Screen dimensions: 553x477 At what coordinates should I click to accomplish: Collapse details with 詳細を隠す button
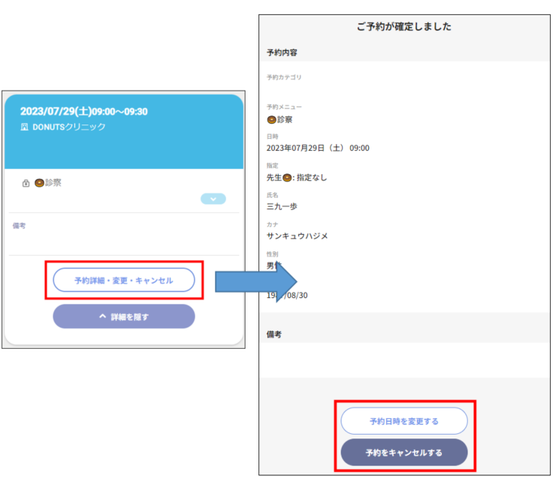coord(124,317)
